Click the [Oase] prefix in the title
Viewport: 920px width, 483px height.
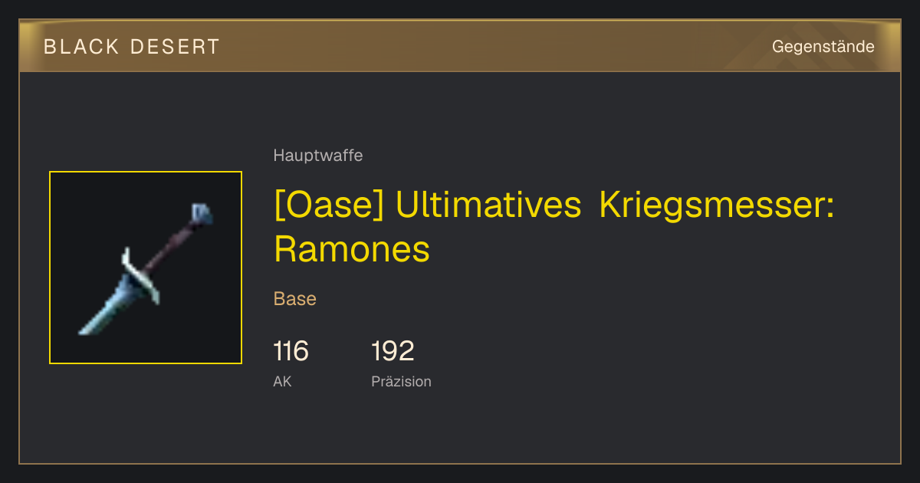(329, 205)
